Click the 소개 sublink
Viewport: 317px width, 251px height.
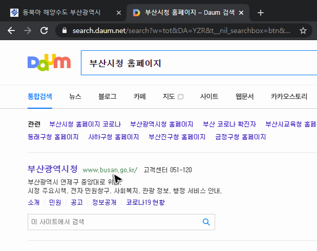tap(34, 202)
